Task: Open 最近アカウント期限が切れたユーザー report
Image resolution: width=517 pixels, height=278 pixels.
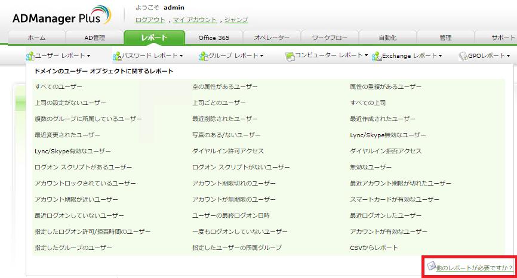Action: point(400,184)
